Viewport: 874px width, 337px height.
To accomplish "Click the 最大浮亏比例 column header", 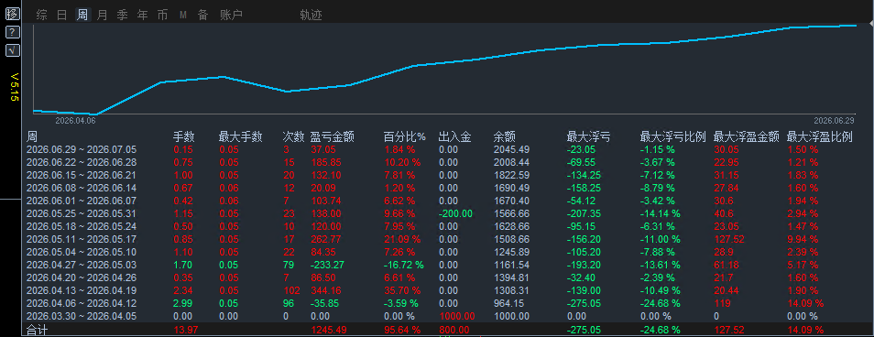I will [672, 136].
